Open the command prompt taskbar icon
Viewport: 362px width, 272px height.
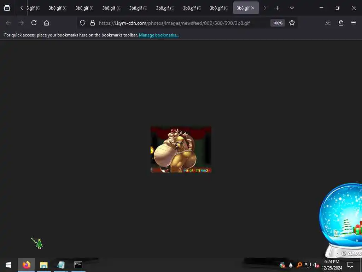[78, 265]
